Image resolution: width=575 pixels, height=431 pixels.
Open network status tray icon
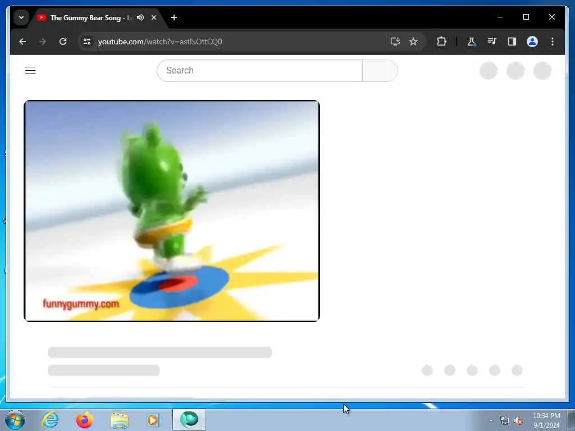505,421
